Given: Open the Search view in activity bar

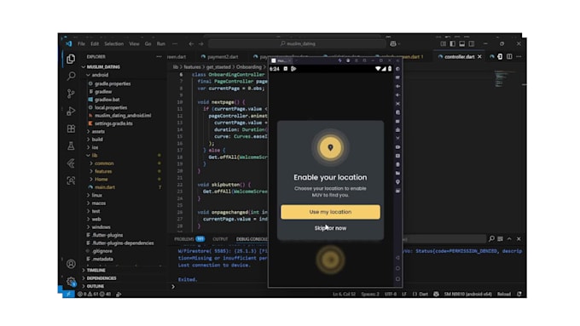Looking at the screenshot, I should click(71, 76).
